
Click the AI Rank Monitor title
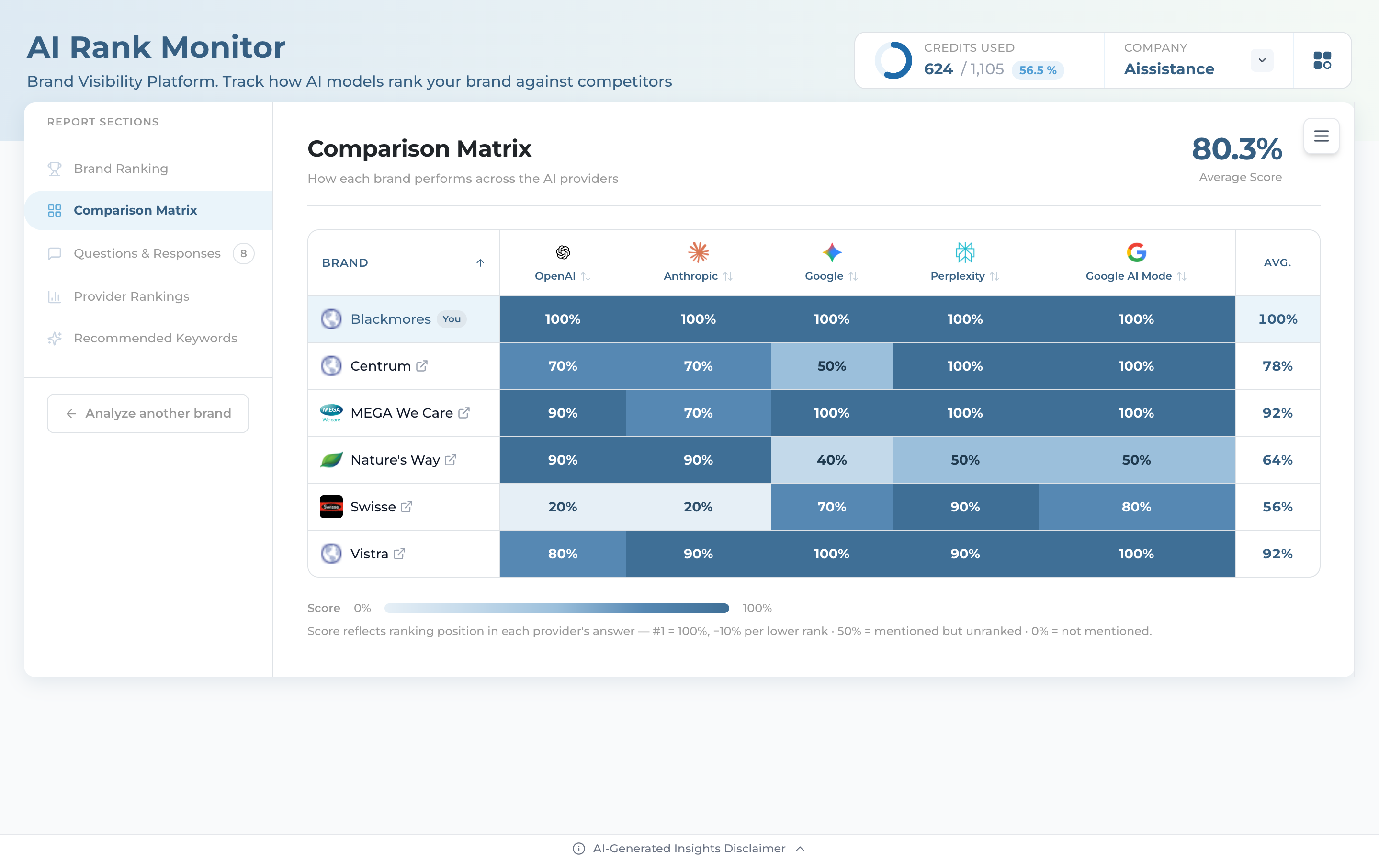coord(156,47)
